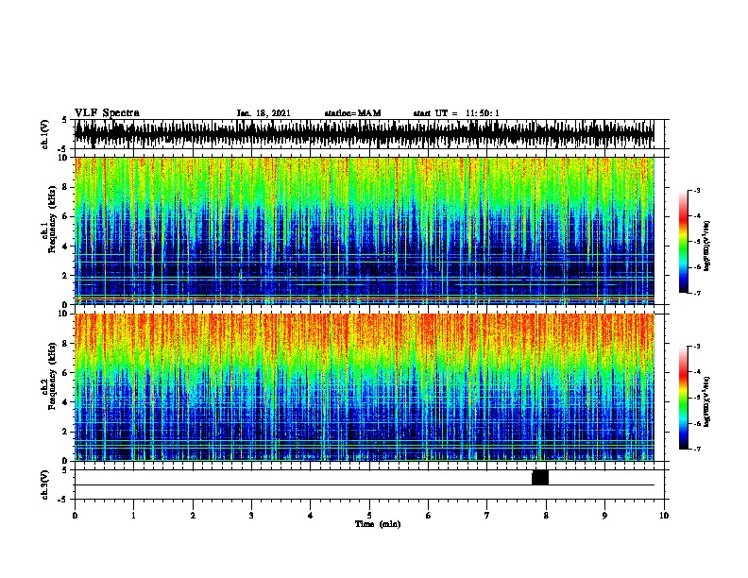Click the ch.1 voltage waveform strip

tap(365, 134)
